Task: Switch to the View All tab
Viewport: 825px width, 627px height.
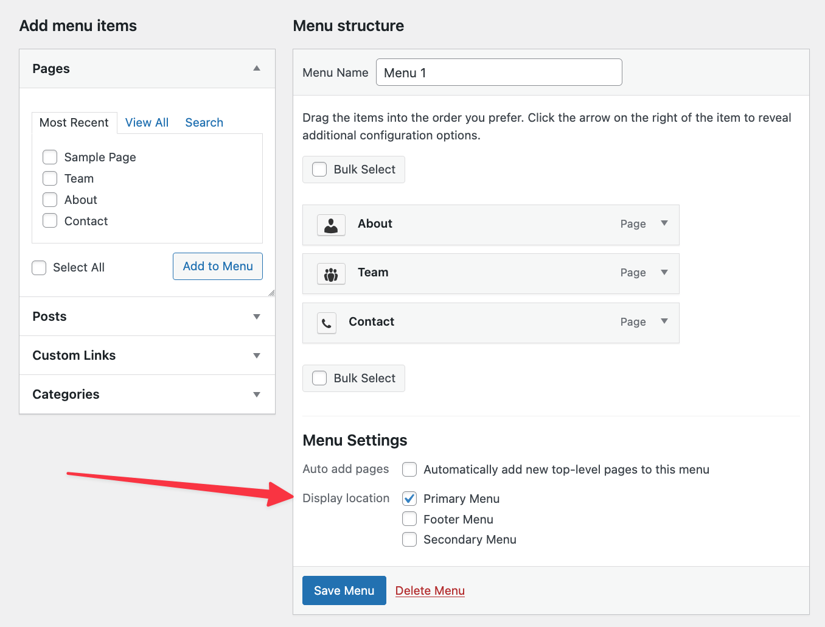Action: (147, 122)
